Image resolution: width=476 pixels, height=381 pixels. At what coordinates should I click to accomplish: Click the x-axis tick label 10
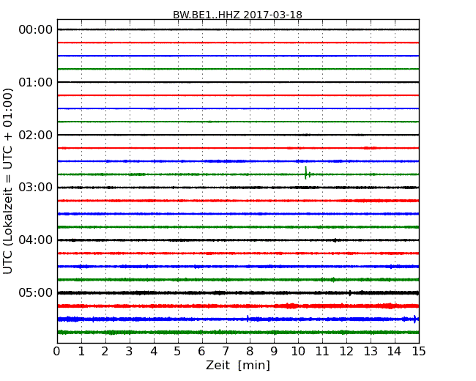click(298, 352)
